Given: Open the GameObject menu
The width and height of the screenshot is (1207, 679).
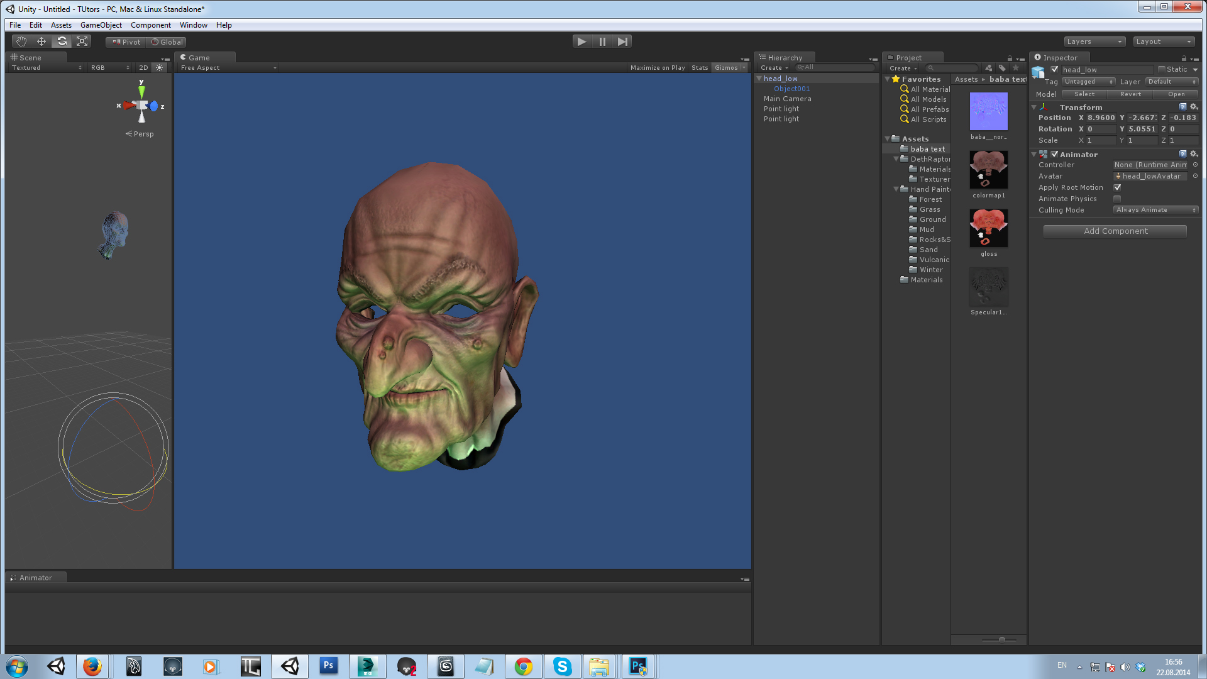Looking at the screenshot, I should 101,25.
